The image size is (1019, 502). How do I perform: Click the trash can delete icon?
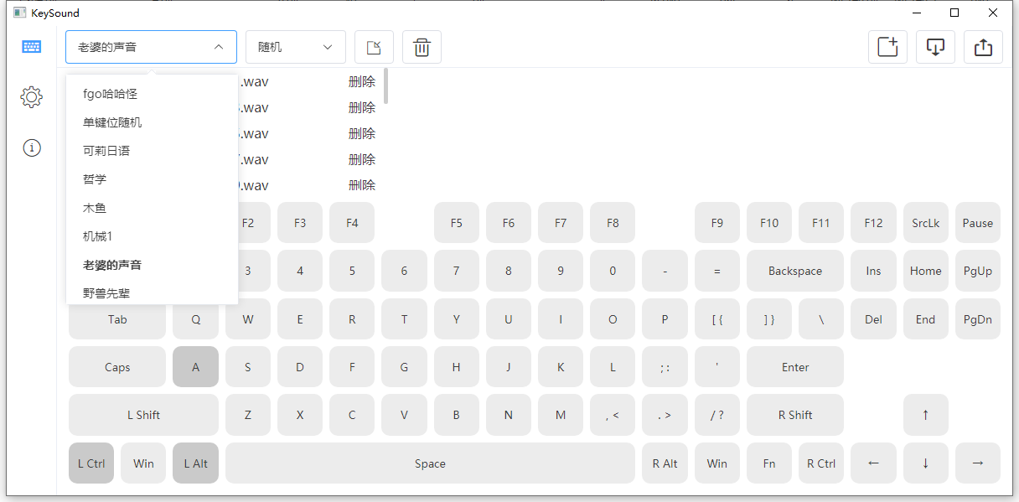pos(422,48)
